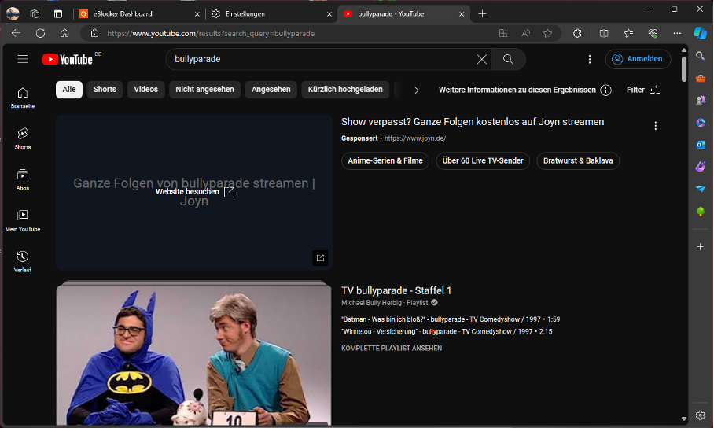Click read aloud icon in address bar
This screenshot has height=428, width=714.
525,33
